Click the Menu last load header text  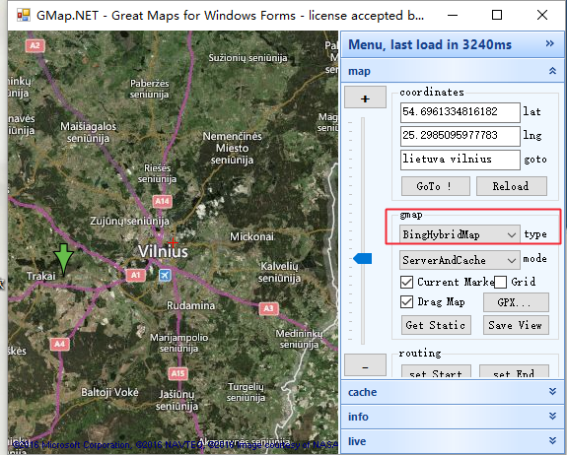point(430,44)
